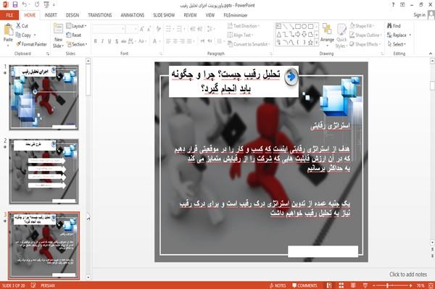
Task: Open the Font name combo box
Action: (x=109, y=29)
